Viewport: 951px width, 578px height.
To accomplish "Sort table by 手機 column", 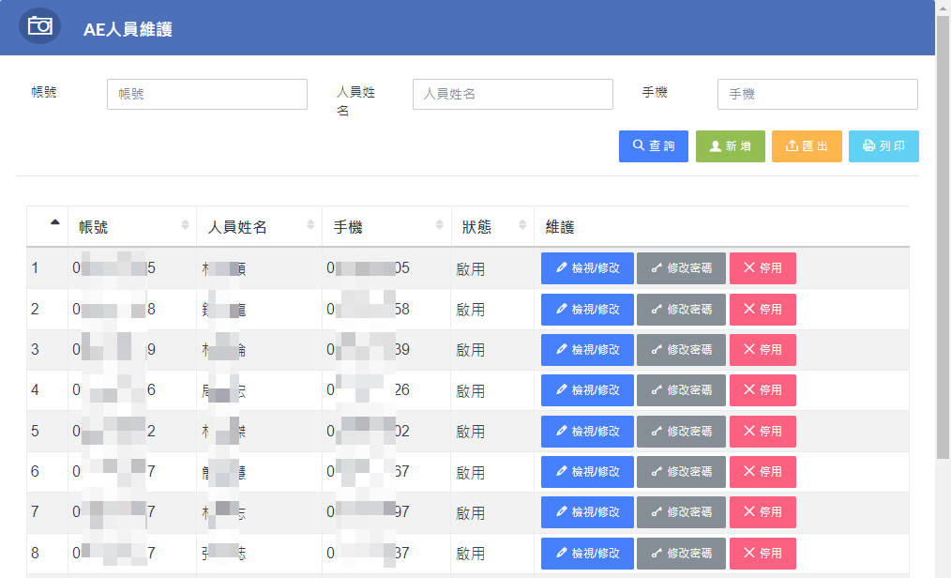I will pos(440,225).
